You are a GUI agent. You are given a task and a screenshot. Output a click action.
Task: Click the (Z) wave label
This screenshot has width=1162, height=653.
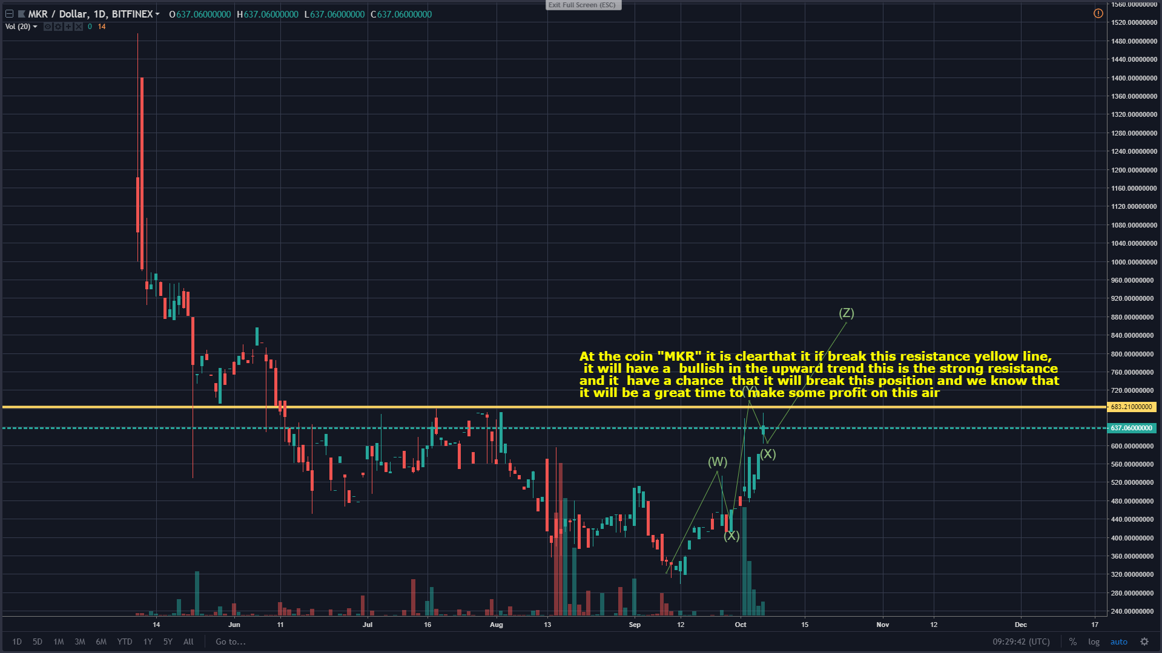[x=846, y=313]
